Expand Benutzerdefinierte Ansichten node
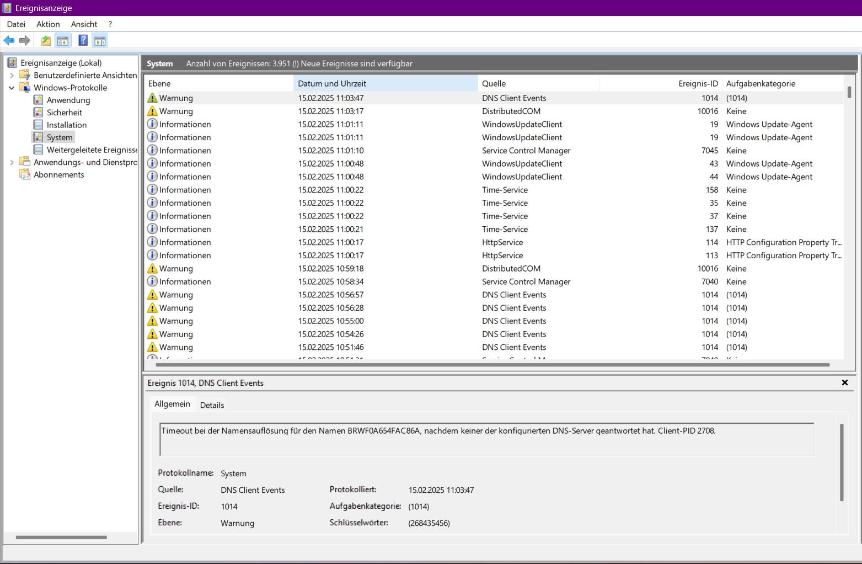 click(x=12, y=75)
